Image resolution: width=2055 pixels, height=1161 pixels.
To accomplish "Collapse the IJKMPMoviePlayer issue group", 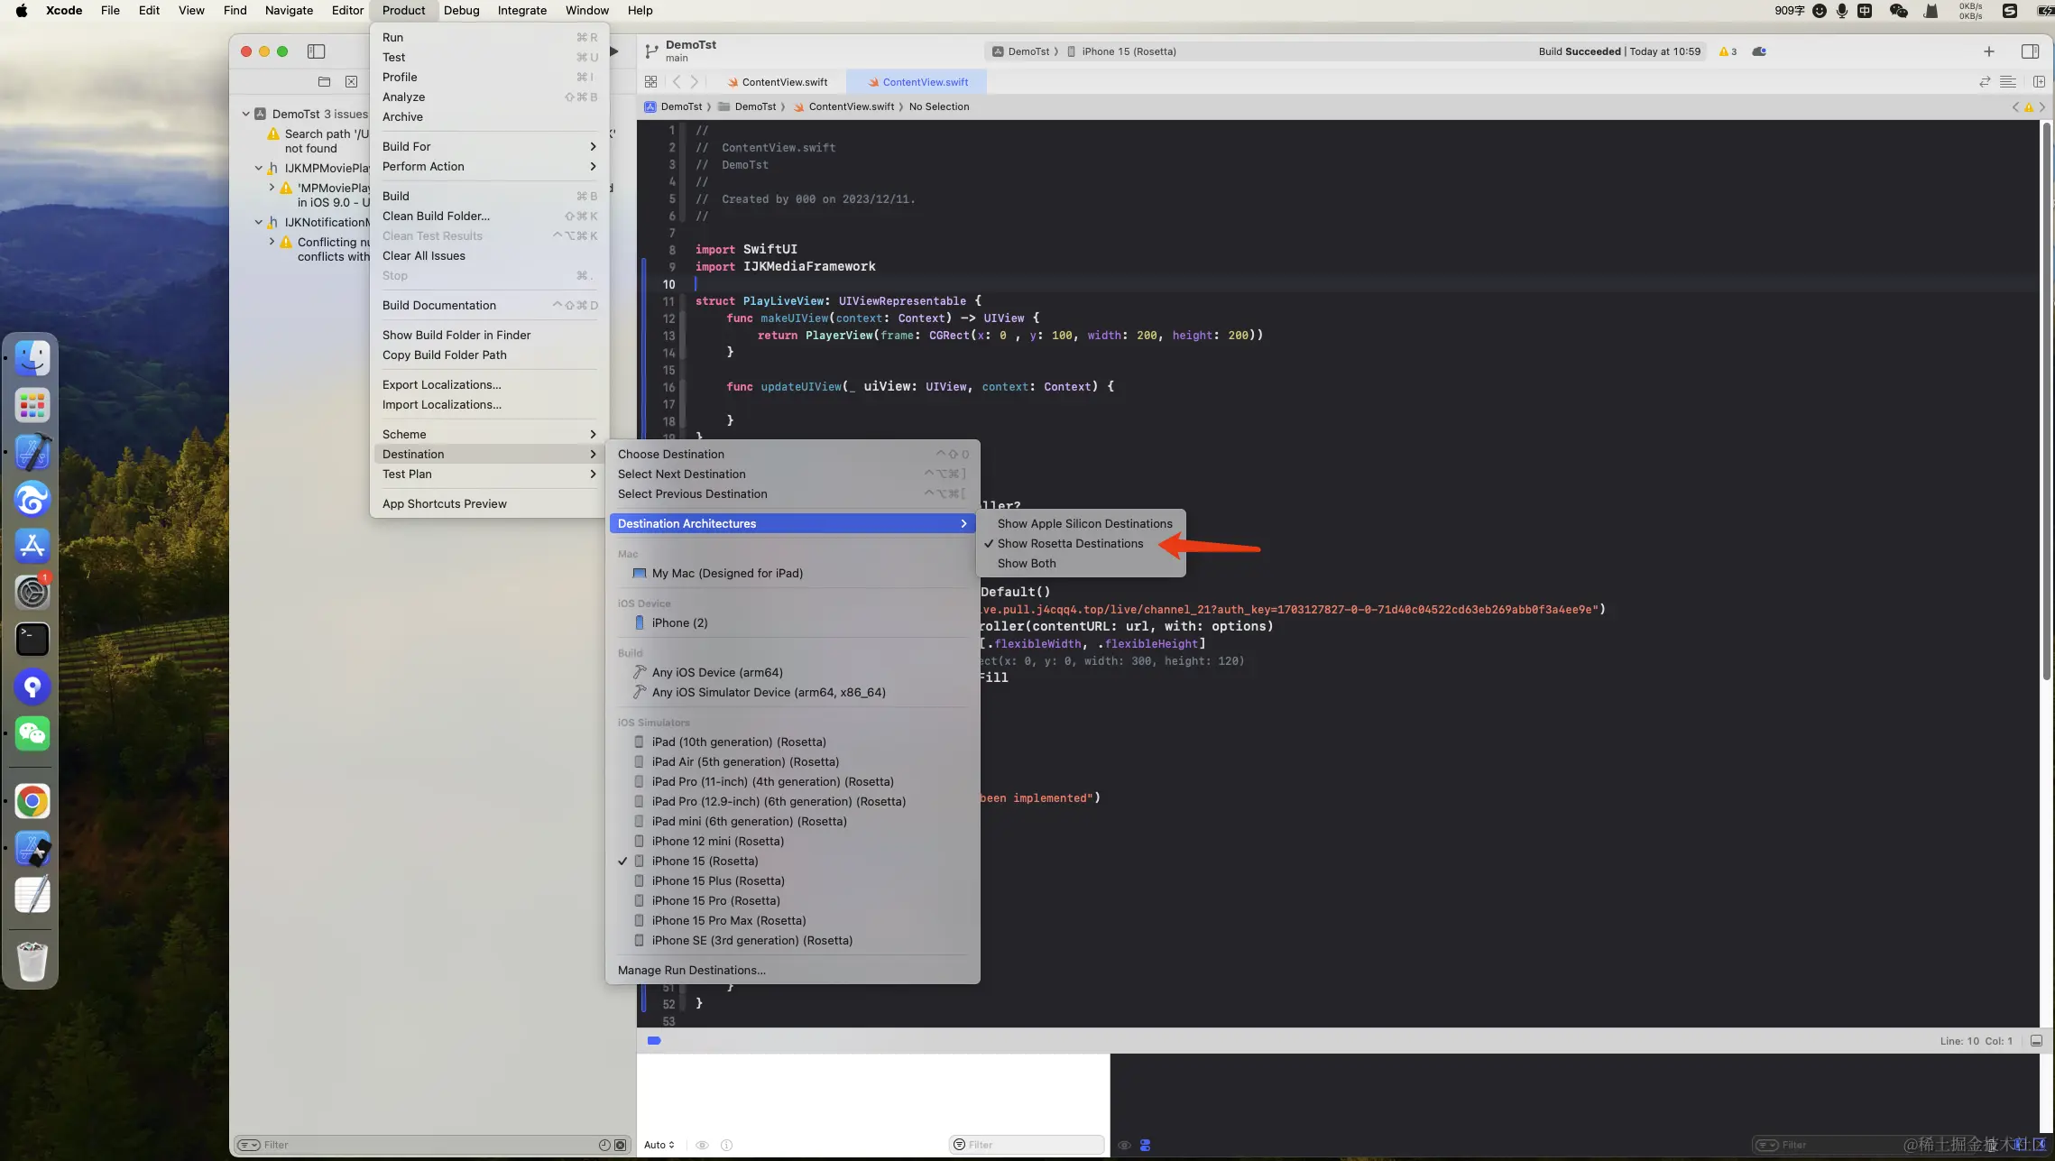I will pos(258,168).
